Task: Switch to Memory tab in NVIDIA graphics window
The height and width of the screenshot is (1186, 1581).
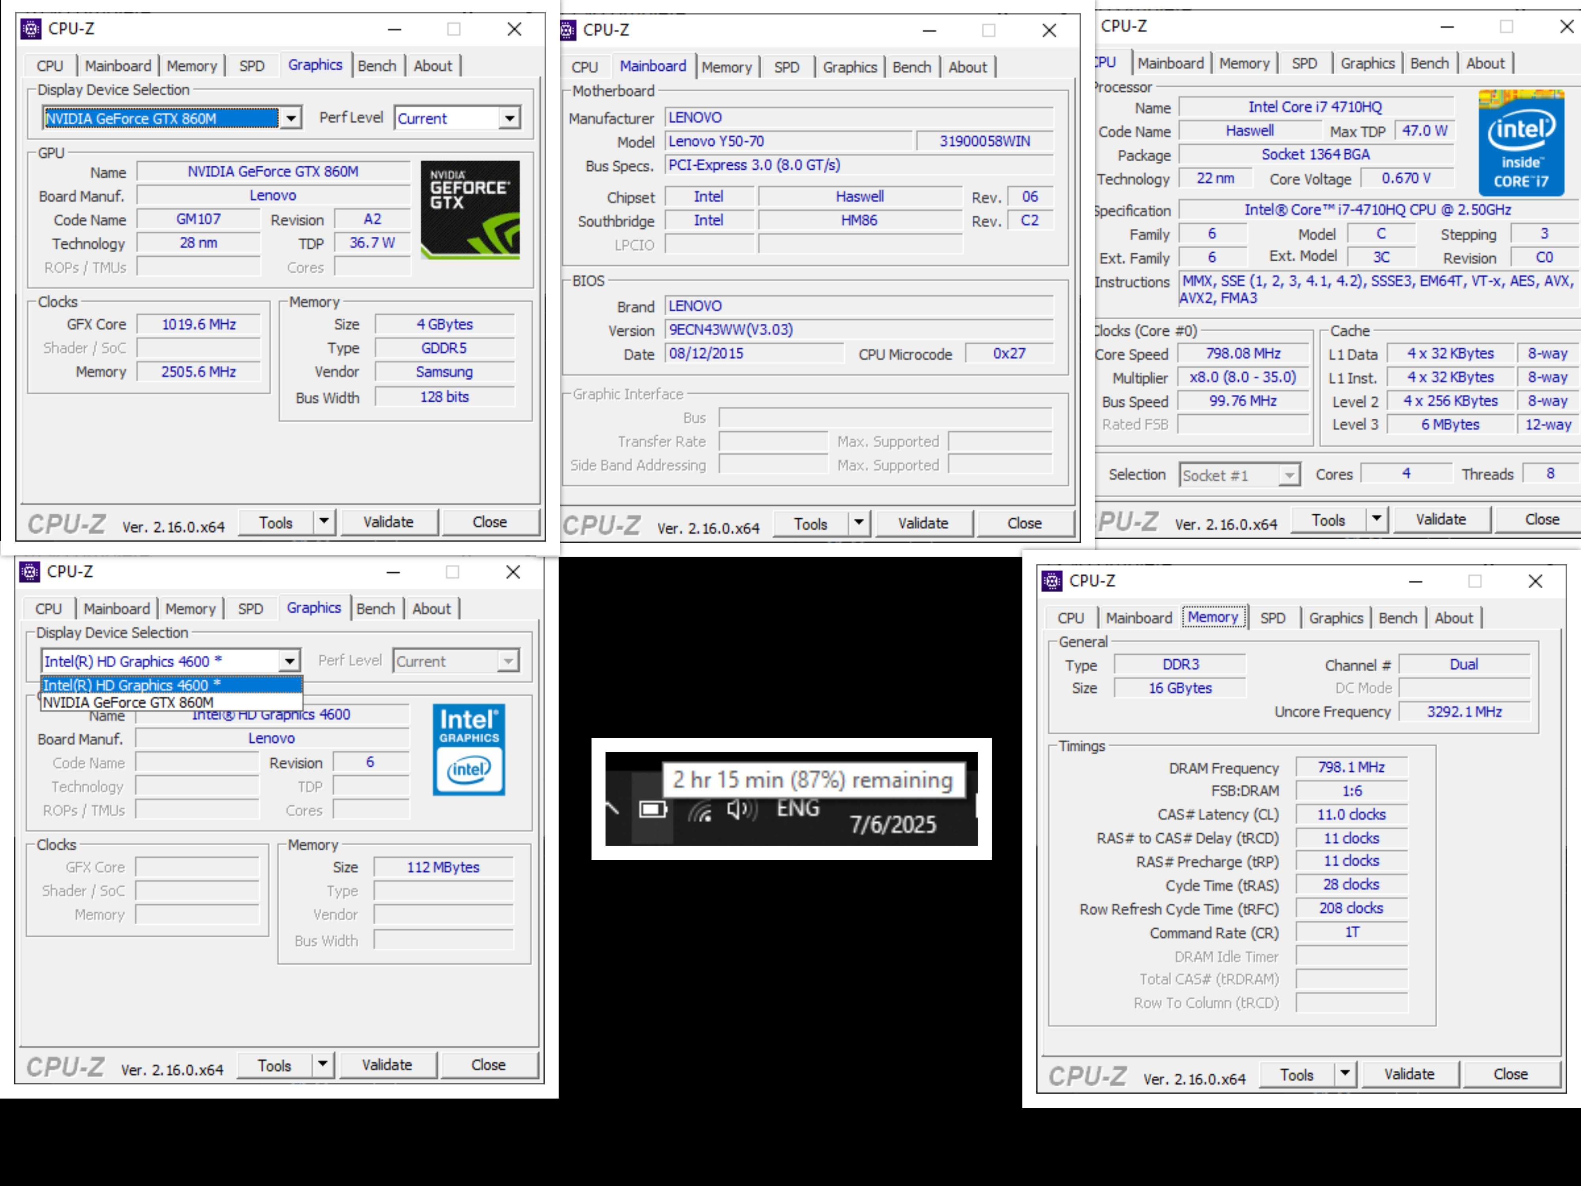Action: (192, 66)
